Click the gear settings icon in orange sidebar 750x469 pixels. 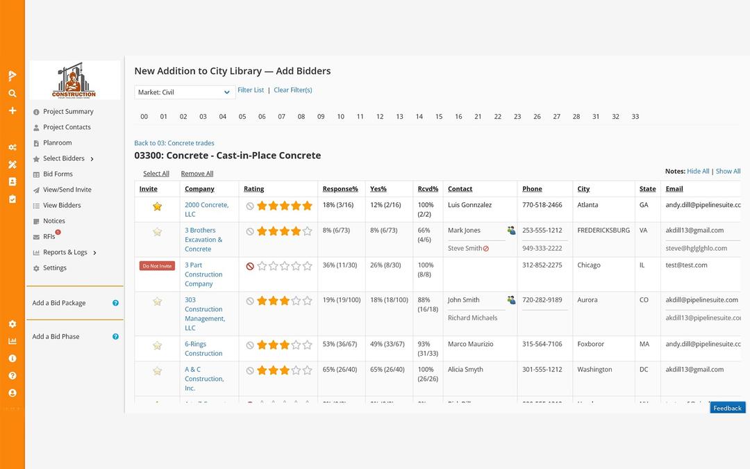coord(12,324)
